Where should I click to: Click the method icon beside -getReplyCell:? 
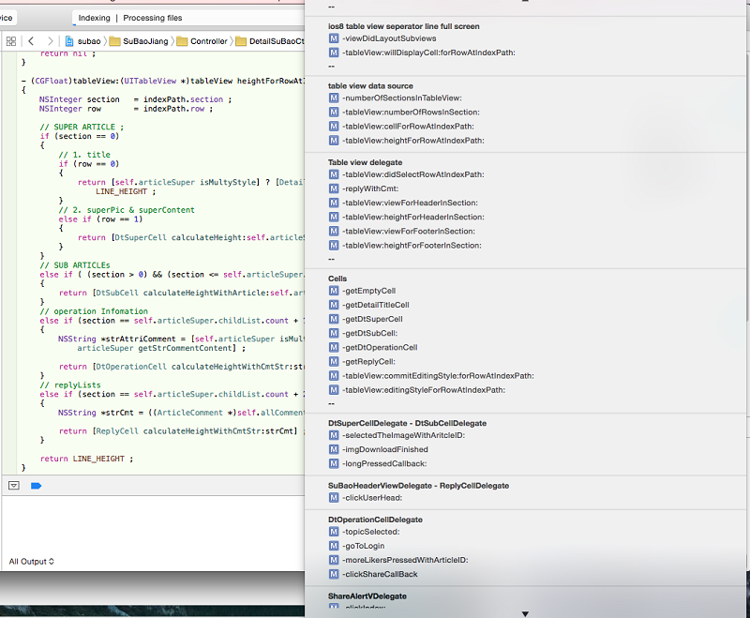click(x=334, y=361)
